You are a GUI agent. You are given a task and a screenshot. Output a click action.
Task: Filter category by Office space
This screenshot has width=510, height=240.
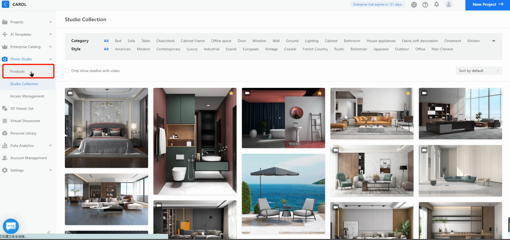tap(221, 41)
